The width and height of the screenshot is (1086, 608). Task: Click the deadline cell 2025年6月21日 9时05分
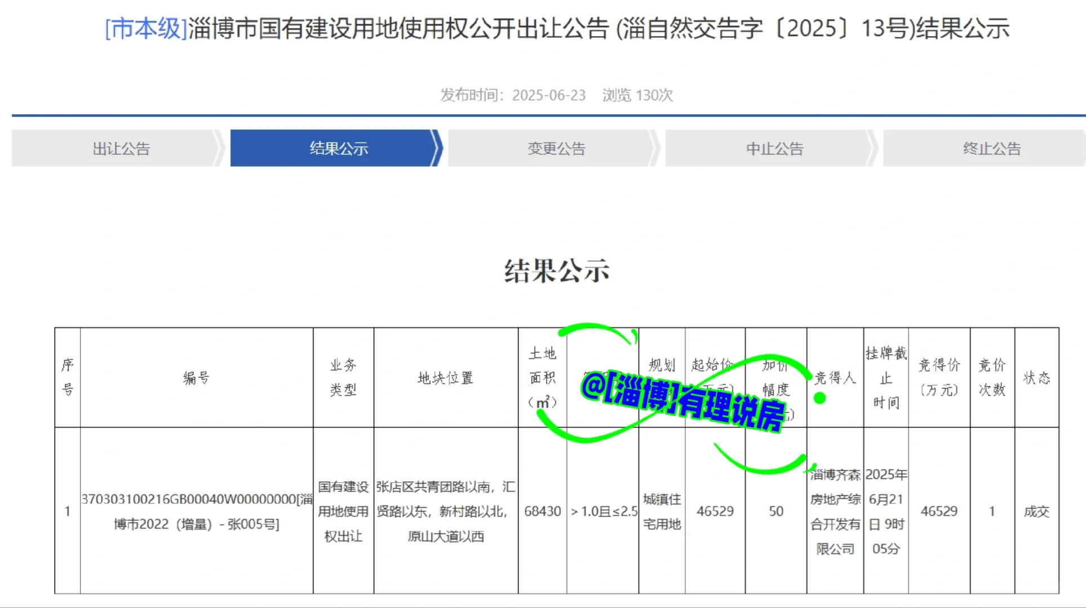886,511
